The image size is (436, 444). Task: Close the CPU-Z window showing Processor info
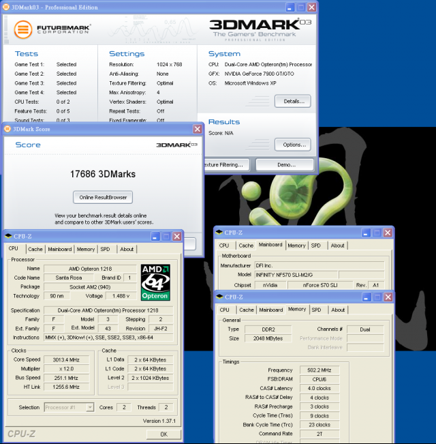[x=177, y=236]
